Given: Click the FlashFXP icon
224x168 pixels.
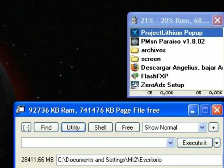Looking at the screenshot, I should tap(135, 76).
